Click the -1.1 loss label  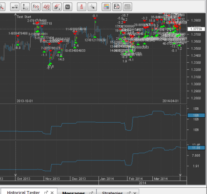point(44,55)
